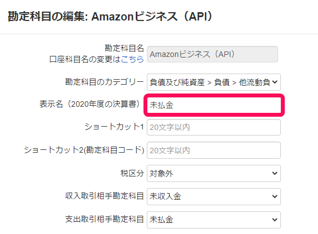Click the 支出取引相手勘定科目 label
Image resolution: width=318 pixels, height=234 pixels.
tap(105, 219)
